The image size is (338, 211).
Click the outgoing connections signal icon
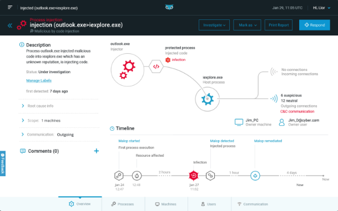[x=274, y=99]
